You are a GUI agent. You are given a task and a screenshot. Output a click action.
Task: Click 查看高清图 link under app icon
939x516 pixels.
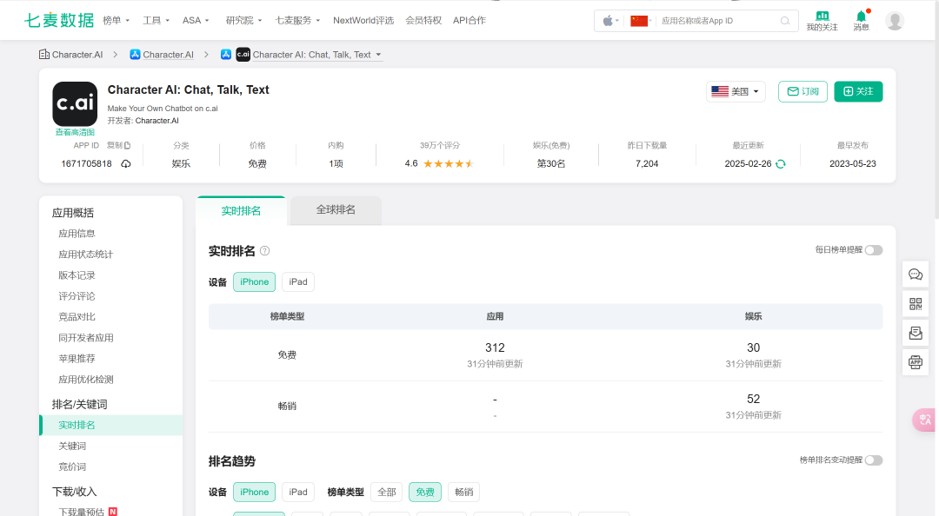coord(75,132)
